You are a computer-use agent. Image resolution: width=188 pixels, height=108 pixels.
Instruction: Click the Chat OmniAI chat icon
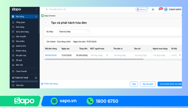pos(13,71)
